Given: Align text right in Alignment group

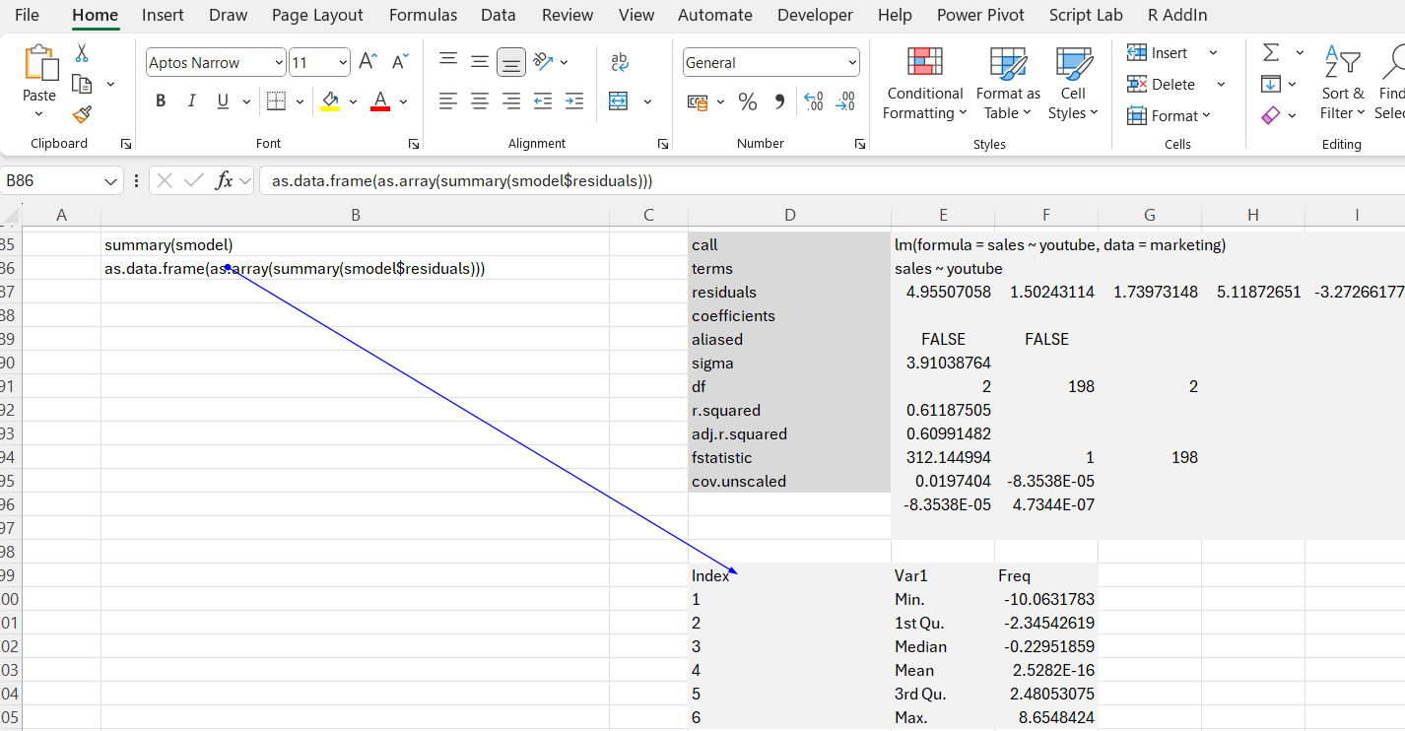Looking at the screenshot, I should [511, 101].
